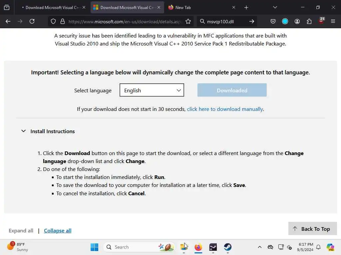This screenshot has width=341, height=255.
Task: Click the taskbar Search box
Action: click(x=139, y=247)
